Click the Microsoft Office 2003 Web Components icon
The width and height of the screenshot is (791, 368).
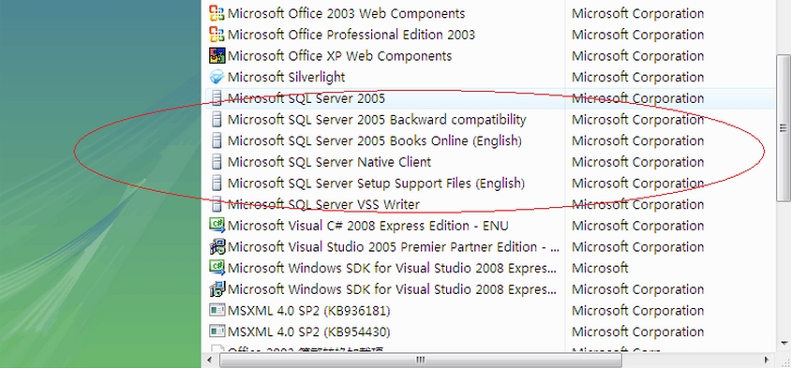pos(216,13)
